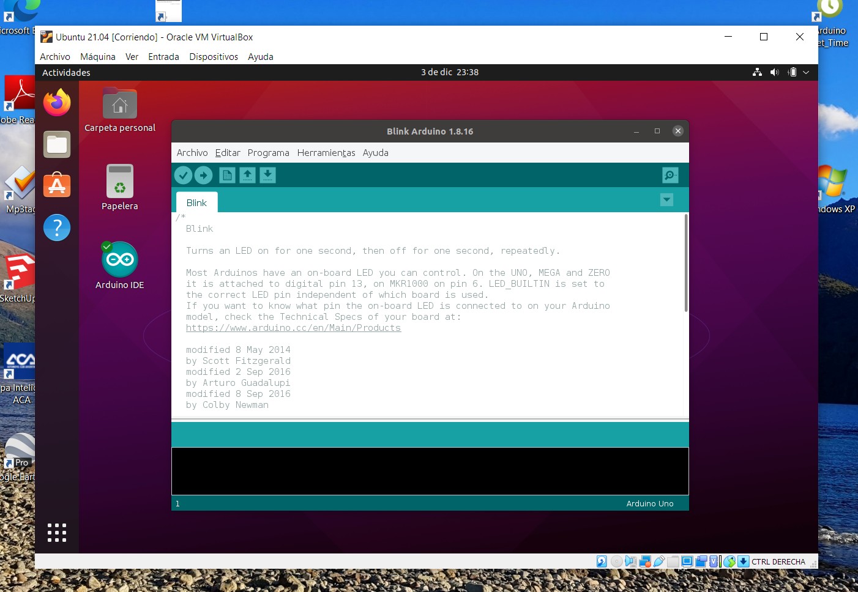Mute audio via the top-bar speaker icon
Viewport: 858px width, 592px height.
pos(774,72)
